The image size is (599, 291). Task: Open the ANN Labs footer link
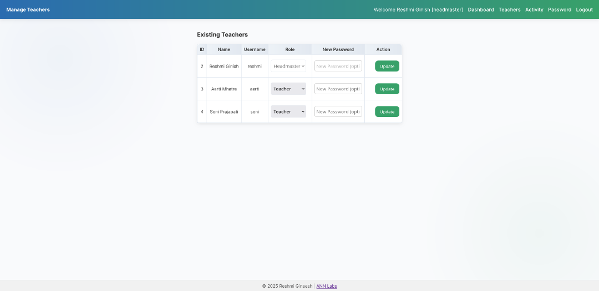(327, 286)
